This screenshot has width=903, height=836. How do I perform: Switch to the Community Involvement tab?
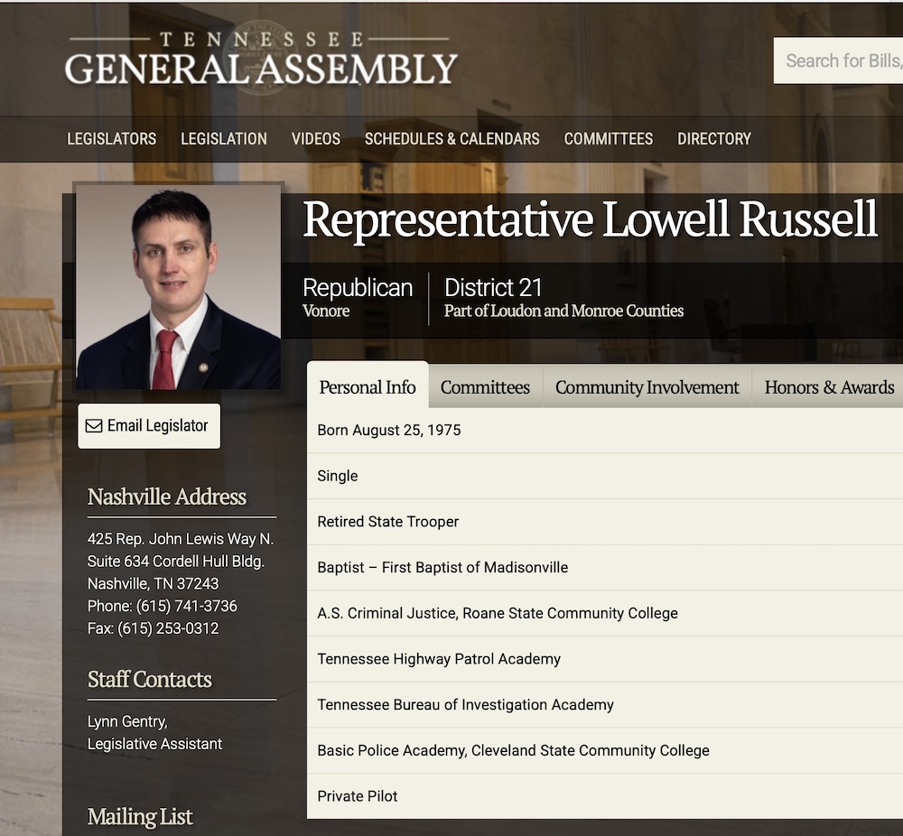647,387
